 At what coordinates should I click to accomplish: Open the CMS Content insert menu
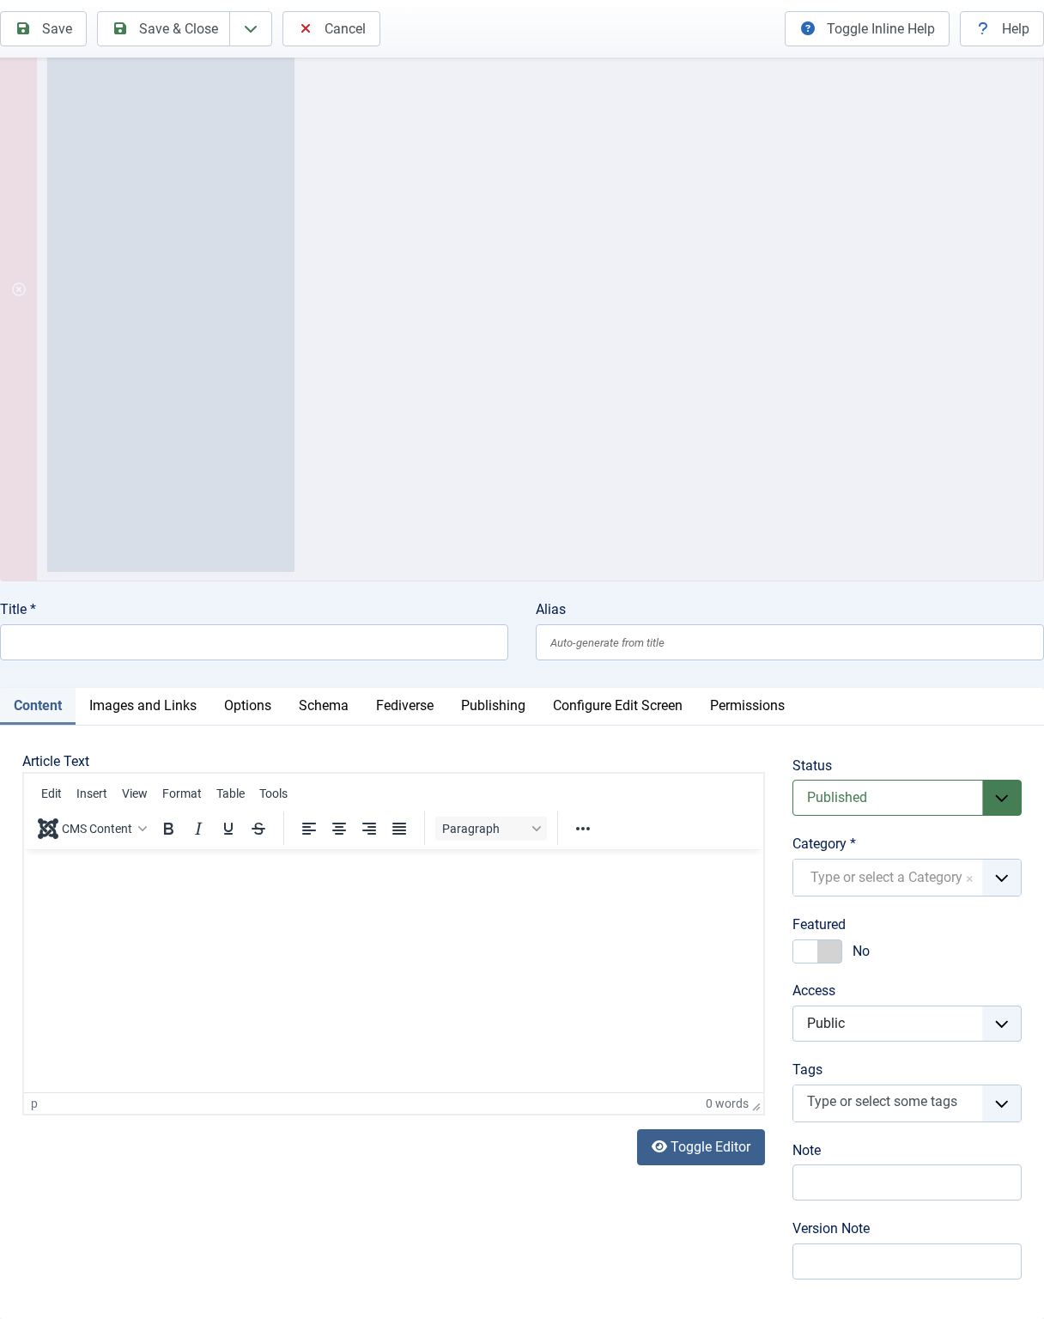pos(92,829)
